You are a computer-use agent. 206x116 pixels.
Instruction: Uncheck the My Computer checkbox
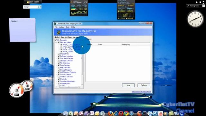pyautogui.click(x=56, y=40)
